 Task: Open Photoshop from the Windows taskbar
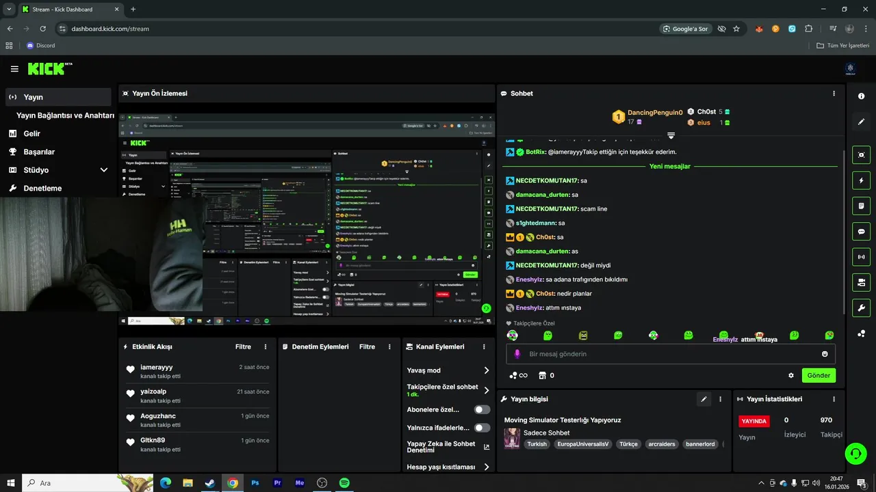point(255,483)
